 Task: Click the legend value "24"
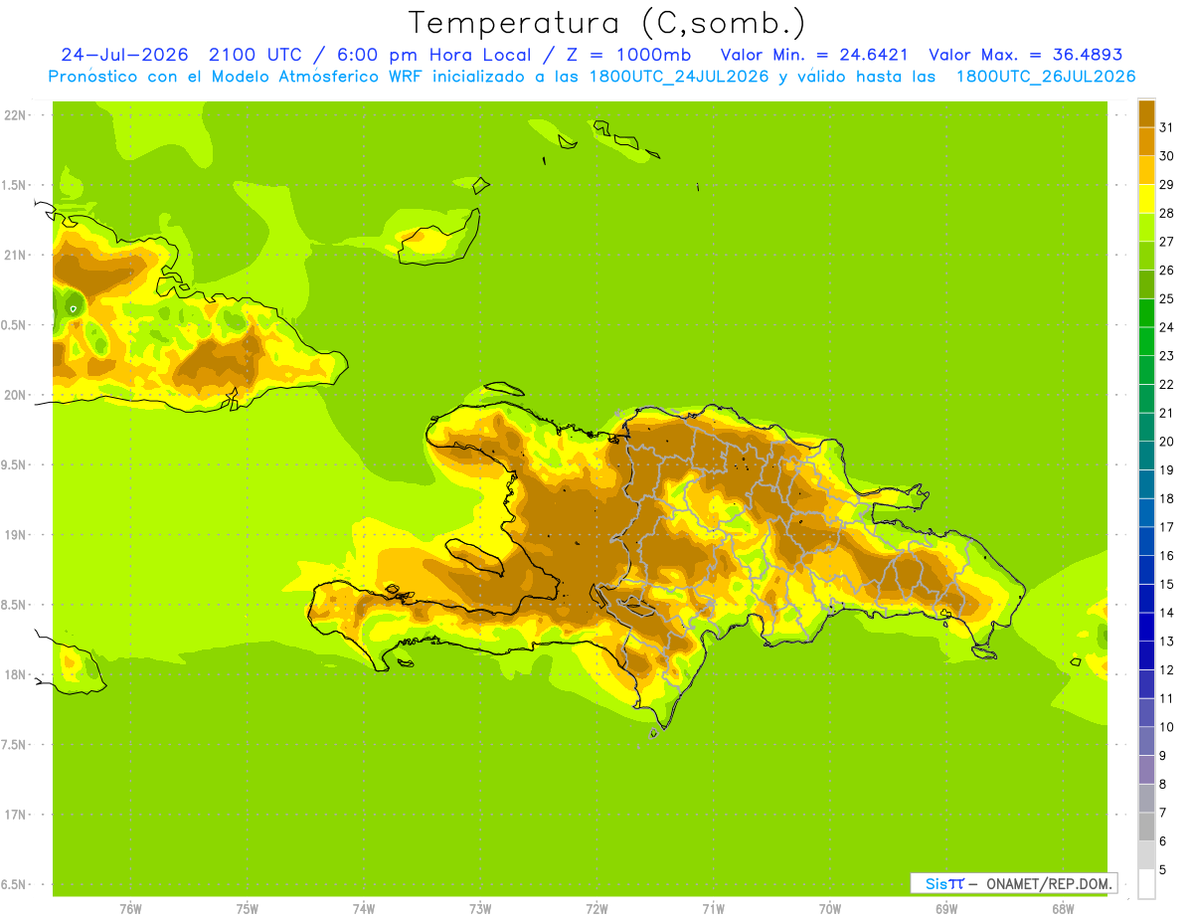click(1167, 326)
